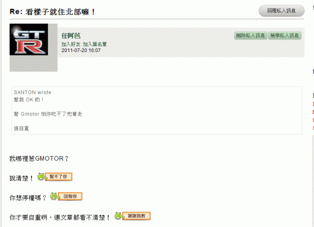Delete message with 刪除私人訊息 button
314x227 pixels.
(x=250, y=35)
